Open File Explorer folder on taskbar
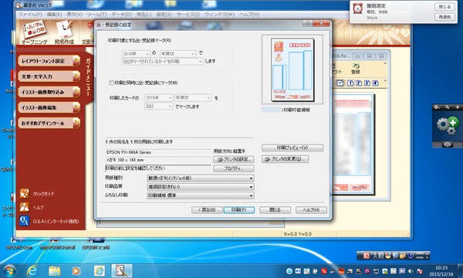This screenshot has height=278, width=463. (x=54, y=270)
